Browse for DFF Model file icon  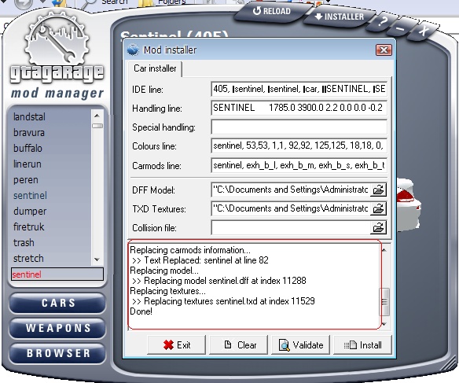click(x=378, y=190)
